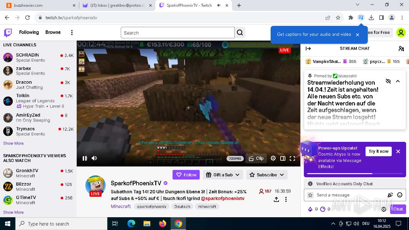Switch to the Proton Inbox tab
Viewport: 409px width, 230px height.
pyautogui.click(x=117, y=5)
